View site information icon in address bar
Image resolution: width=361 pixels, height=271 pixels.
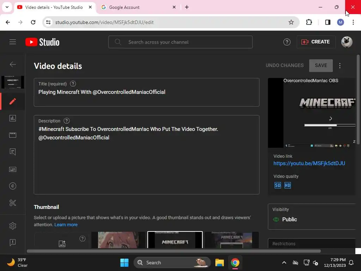click(x=48, y=22)
